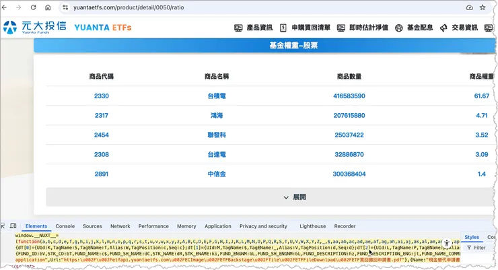Click stock code 2891
The image size is (498, 270).
[102, 174]
